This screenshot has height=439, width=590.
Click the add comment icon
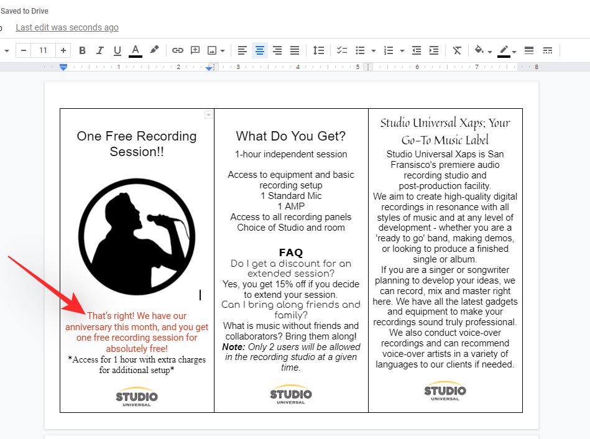coord(195,50)
